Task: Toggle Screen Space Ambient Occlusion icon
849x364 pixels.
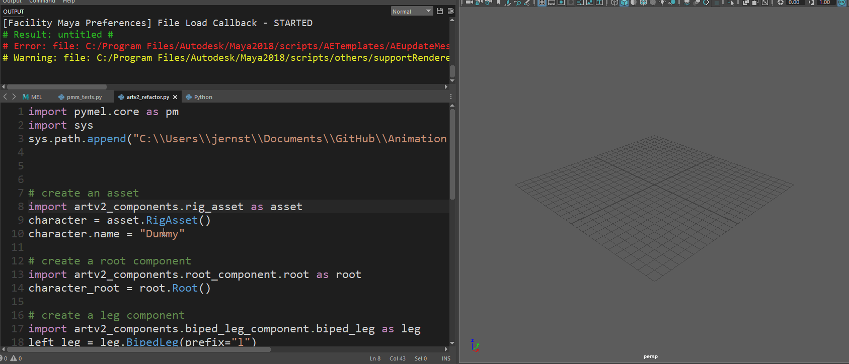Action: (x=687, y=3)
